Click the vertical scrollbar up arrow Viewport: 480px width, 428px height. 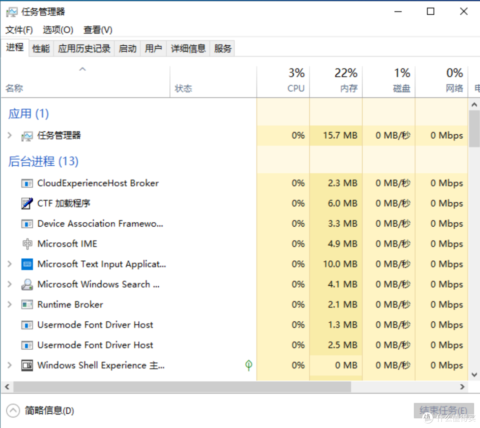pos(474,105)
